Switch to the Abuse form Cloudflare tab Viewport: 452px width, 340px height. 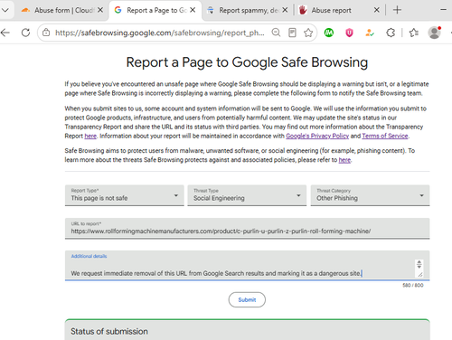pyautogui.click(x=61, y=10)
